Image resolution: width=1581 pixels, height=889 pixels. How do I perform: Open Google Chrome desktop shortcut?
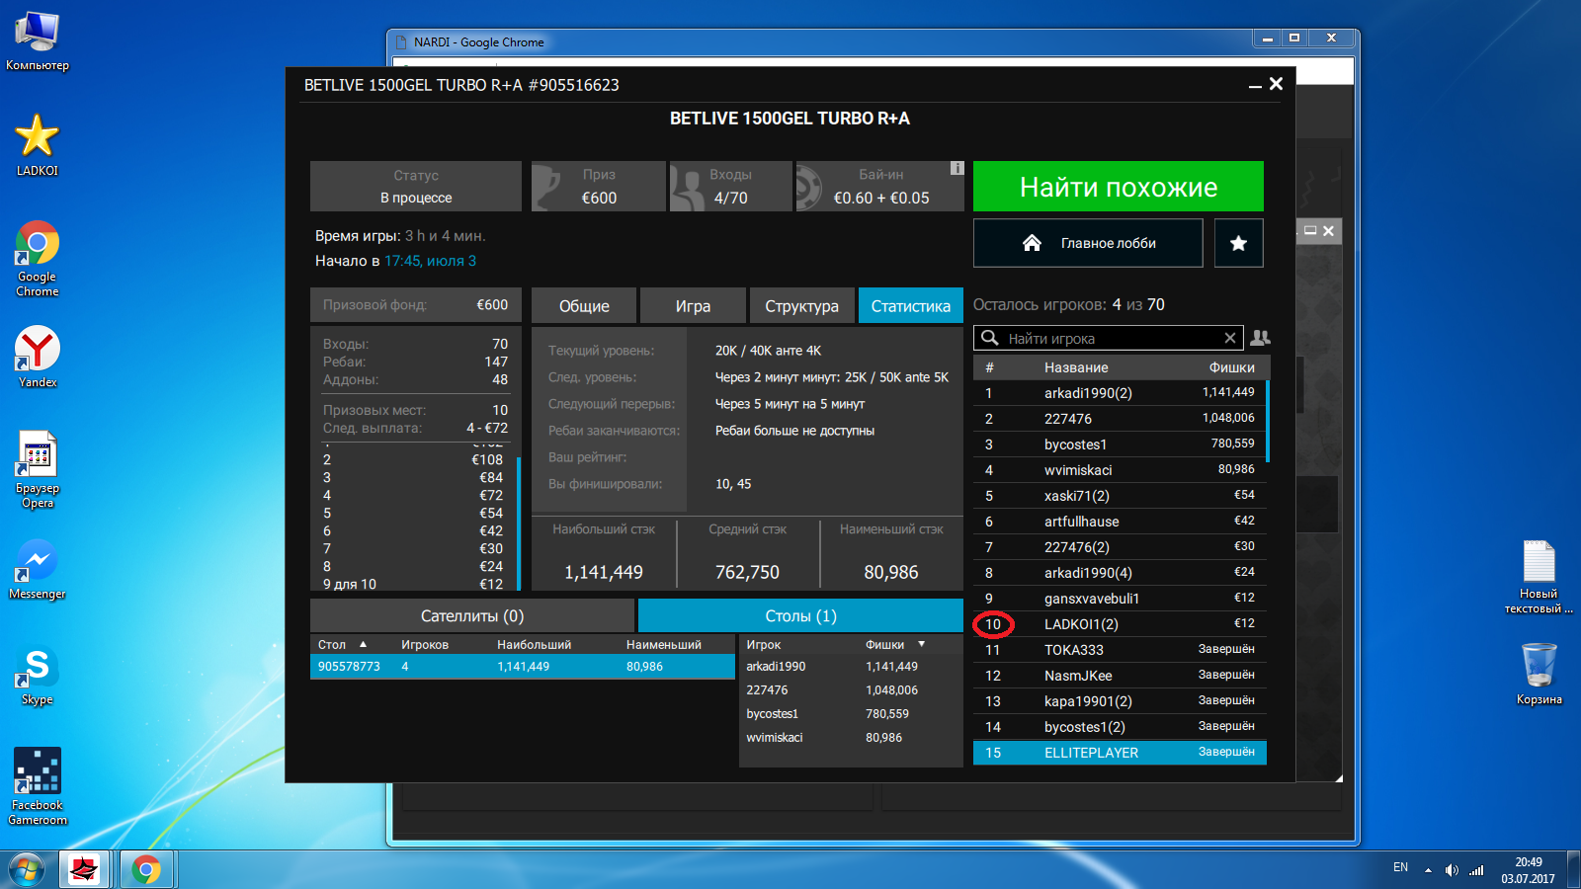(x=38, y=259)
